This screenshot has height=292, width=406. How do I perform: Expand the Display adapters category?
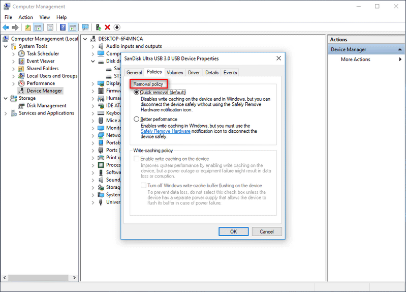(92, 84)
